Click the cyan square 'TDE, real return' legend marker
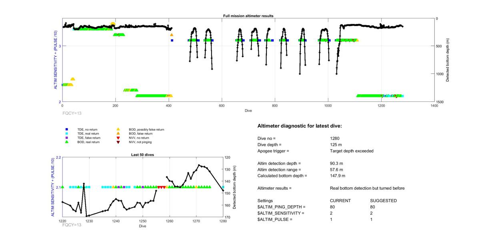The image size is (480, 244). [x=67, y=133]
